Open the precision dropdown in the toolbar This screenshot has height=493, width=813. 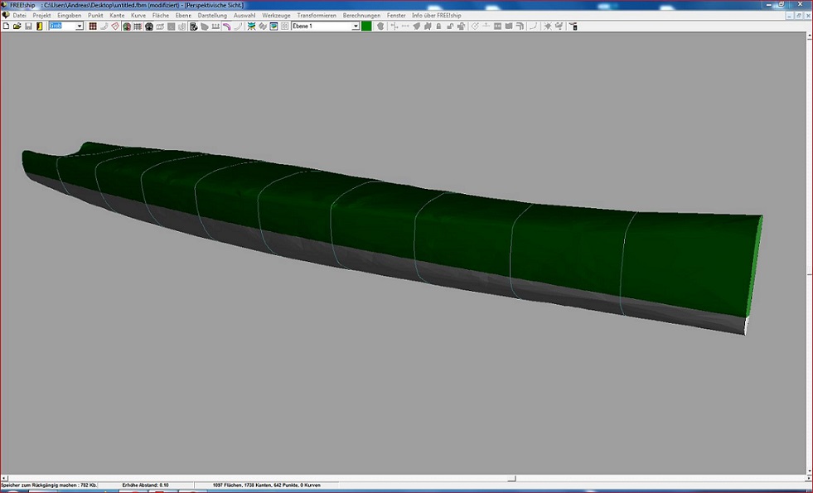(80, 27)
